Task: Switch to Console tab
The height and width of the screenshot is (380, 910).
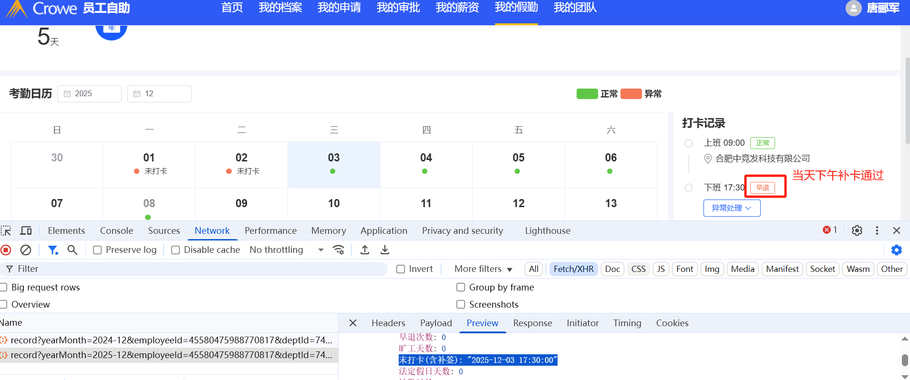Action: 116,230
